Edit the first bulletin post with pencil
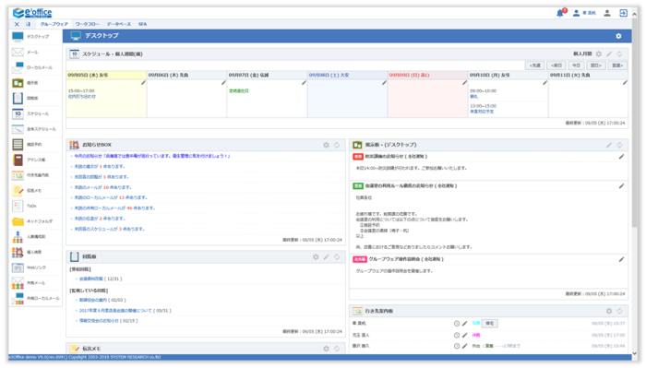The height and width of the screenshot is (368, 646). coord(621,157)
